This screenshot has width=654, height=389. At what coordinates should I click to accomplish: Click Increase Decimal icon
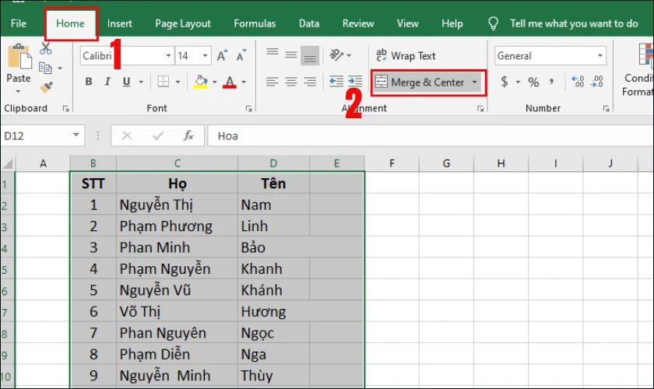[578, 82]
